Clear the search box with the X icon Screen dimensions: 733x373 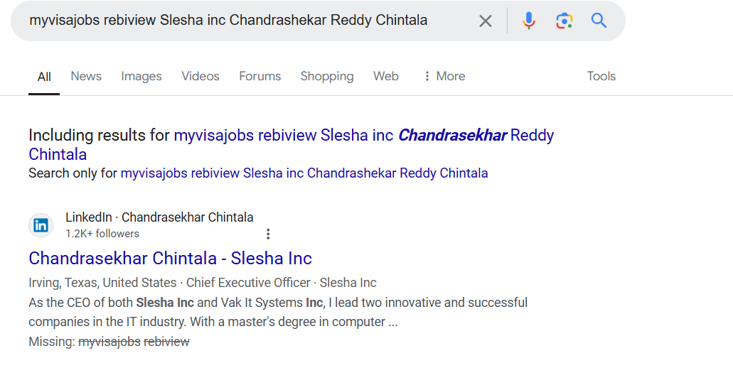tap(486, 21)
